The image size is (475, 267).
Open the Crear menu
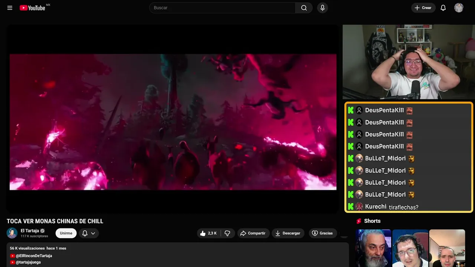click(423, 8)
